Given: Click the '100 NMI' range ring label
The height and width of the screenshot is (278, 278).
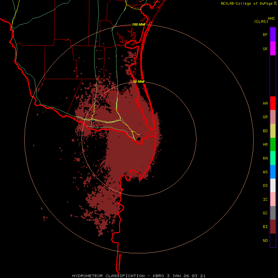Looking at the screenshot, I should (x=138, y=24).
